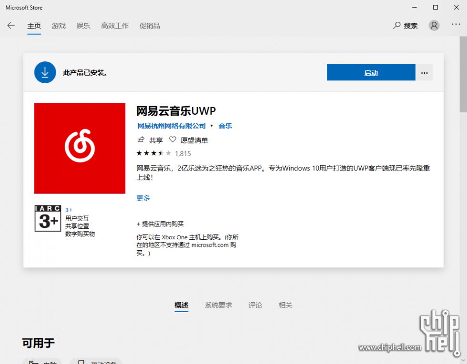Click the red NetEase Cloud Music logo
Screen dimensions: 467x364
tap(80, 148)
